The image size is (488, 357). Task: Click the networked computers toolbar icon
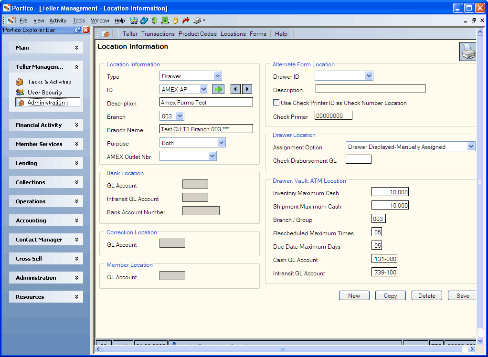tap(134, 21)
